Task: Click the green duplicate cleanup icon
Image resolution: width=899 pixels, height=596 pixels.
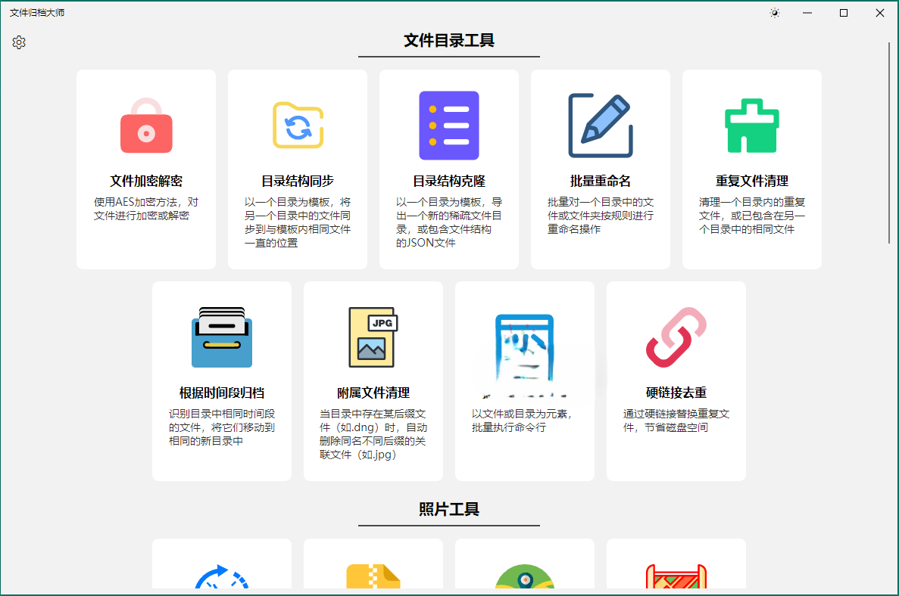Action: click(x=751, y=126)
